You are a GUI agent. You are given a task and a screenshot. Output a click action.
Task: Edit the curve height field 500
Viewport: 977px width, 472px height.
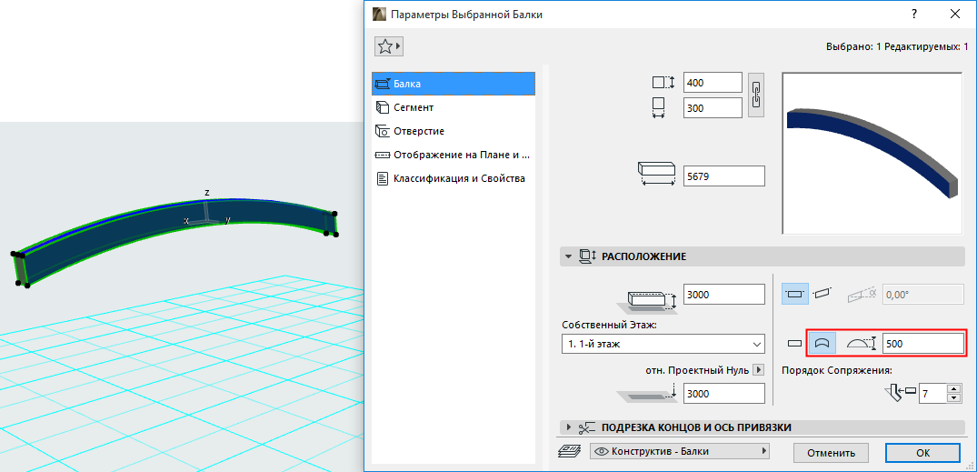(x=923, y=343)
